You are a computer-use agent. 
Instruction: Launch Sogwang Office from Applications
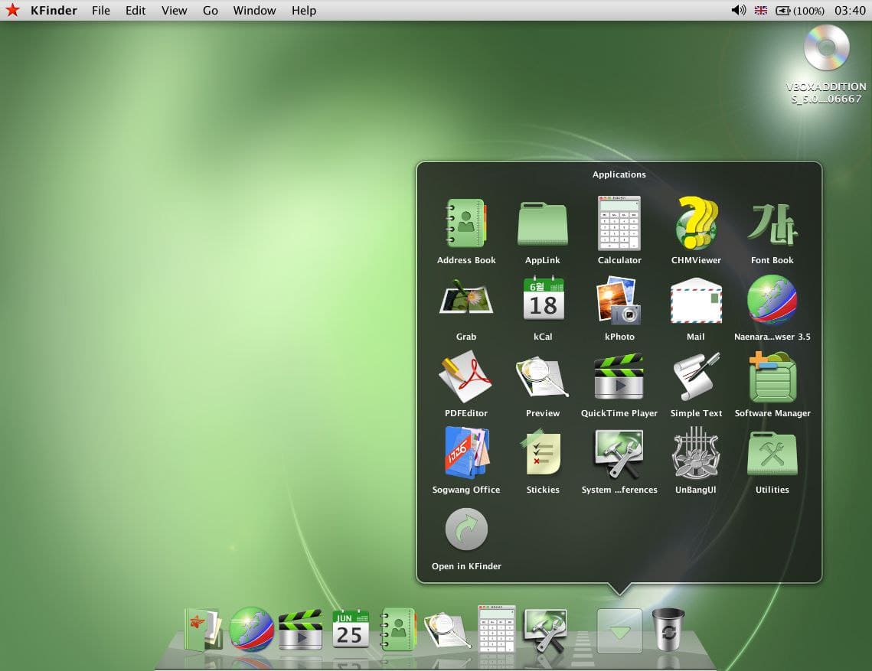(x=466, y=453)
